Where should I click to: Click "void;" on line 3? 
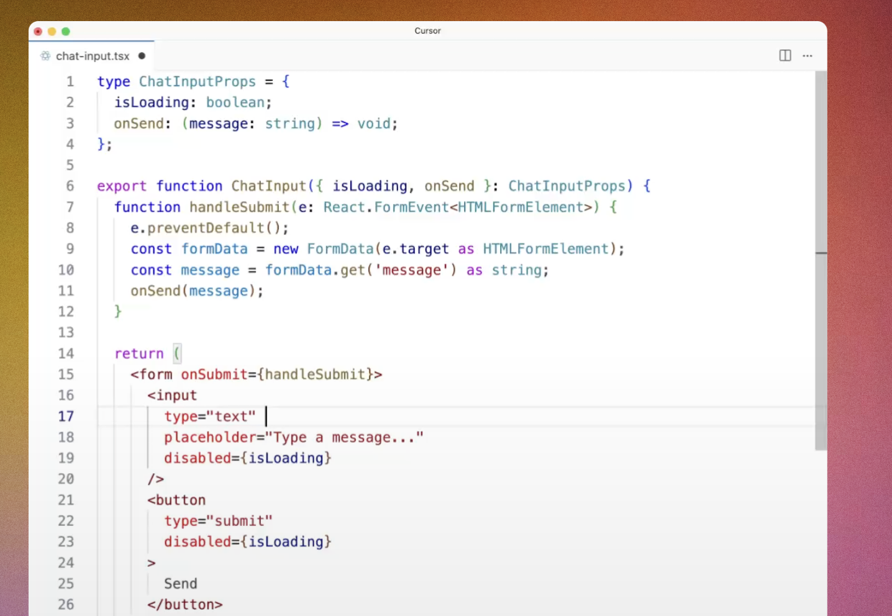click(x=378, y=124)
